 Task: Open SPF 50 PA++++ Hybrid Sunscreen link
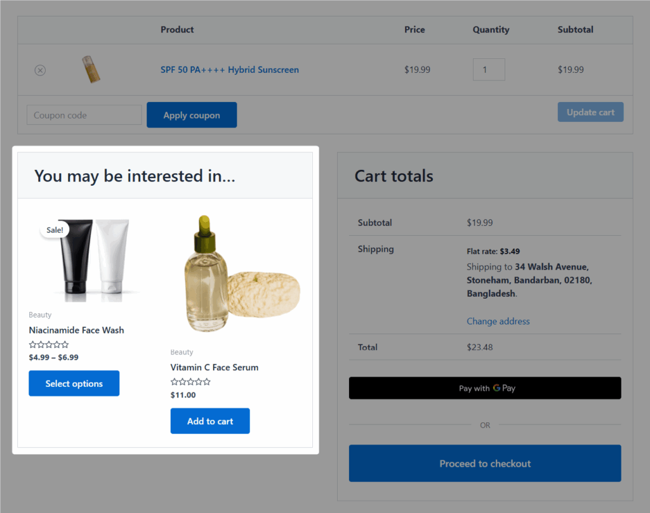click(x=229, y=70)
